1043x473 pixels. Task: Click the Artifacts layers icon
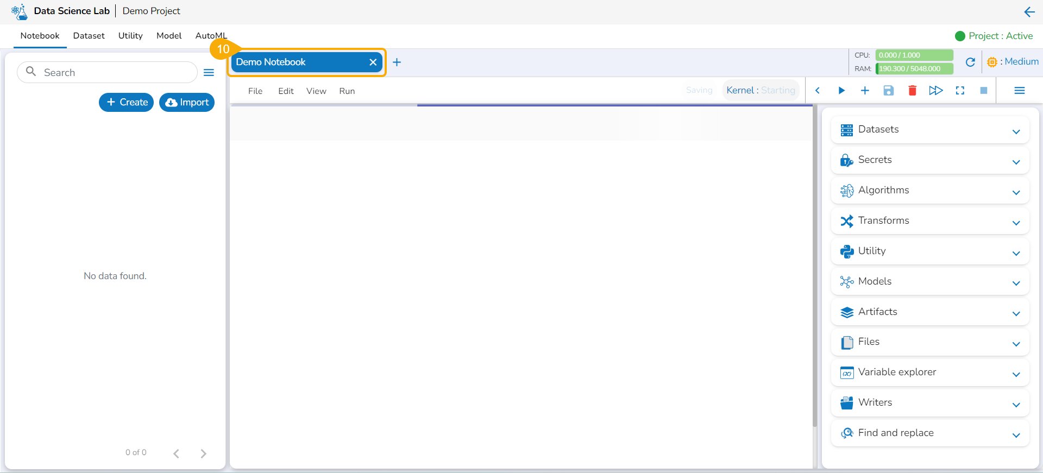[x=847, y=312]
